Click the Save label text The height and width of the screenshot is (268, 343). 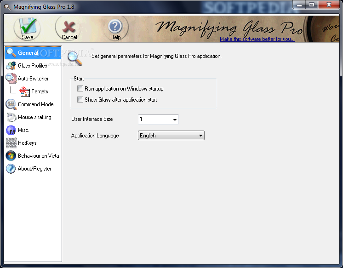28,37
